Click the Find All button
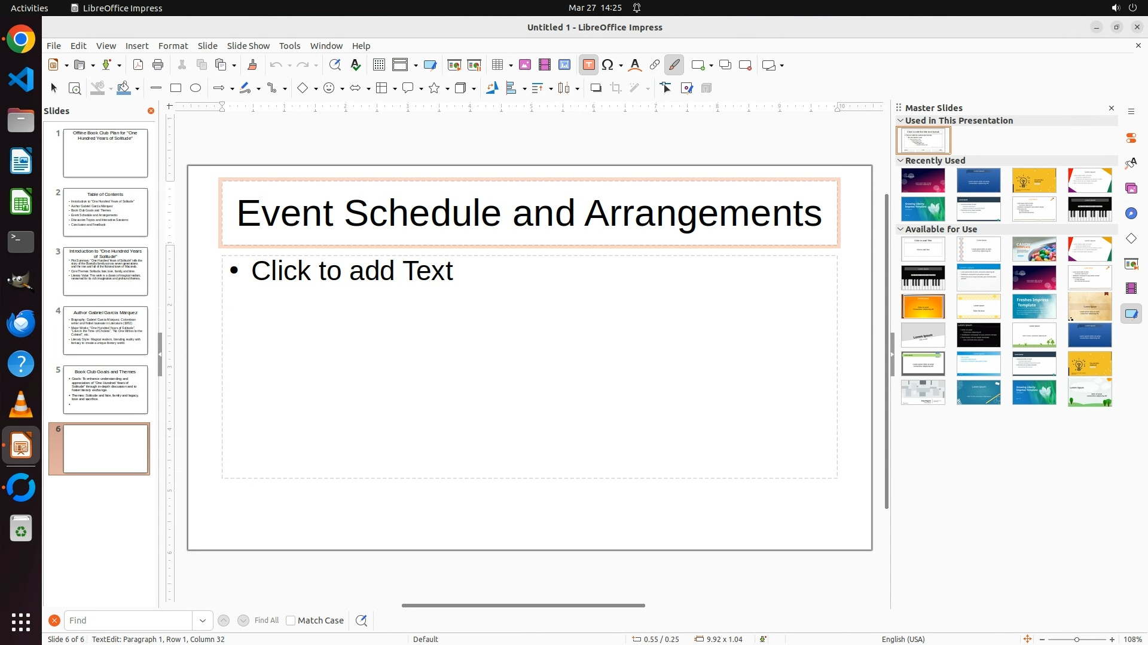This screenshot has width=1148, height=645. tap(267, 621)
